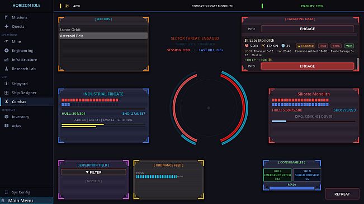Image resolution: width=364 pixels, height=204 pixels.
Task: Toggle the HARDENED tag on Silicate Monolith
Action: coord(305,46)
